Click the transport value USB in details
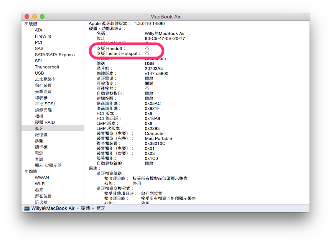 click(x=149, y=63)
